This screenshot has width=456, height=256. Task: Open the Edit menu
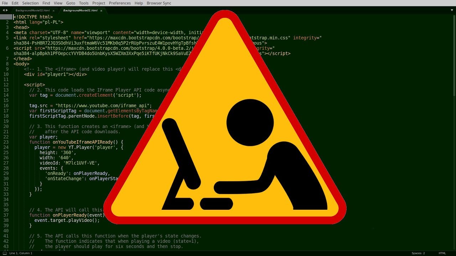[x=15, y=3]
